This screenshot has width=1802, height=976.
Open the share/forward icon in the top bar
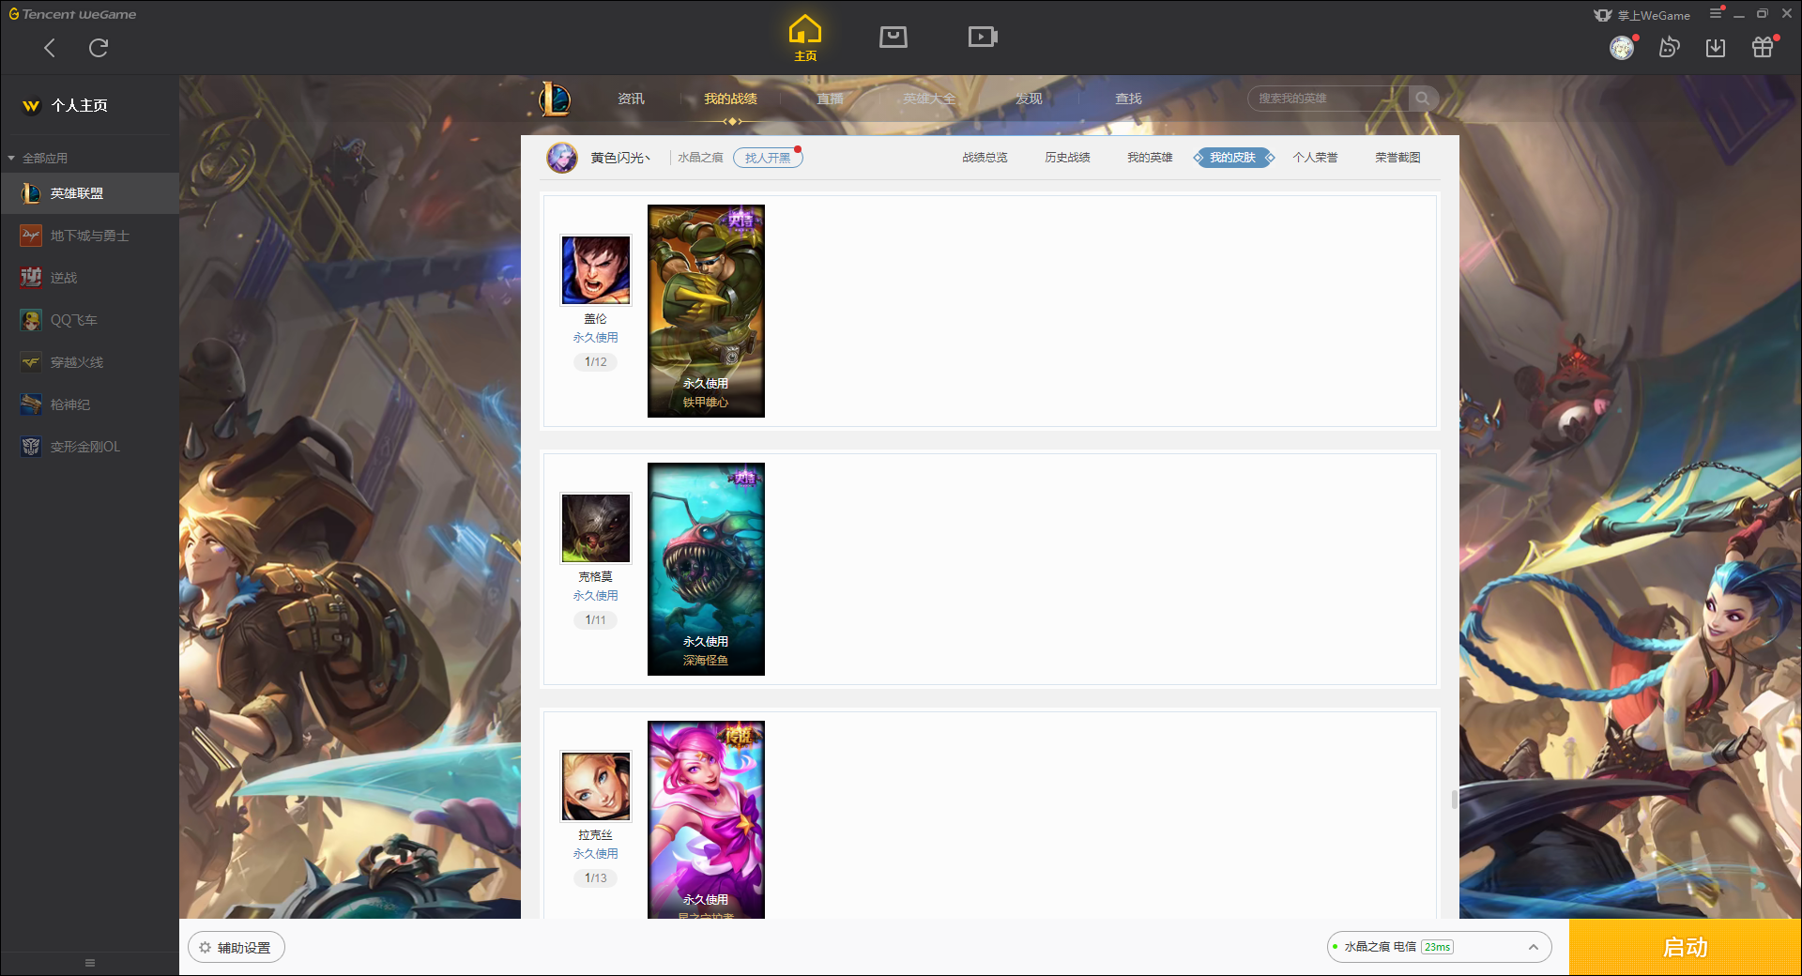pyautogui.click(x=1669, y=47)
